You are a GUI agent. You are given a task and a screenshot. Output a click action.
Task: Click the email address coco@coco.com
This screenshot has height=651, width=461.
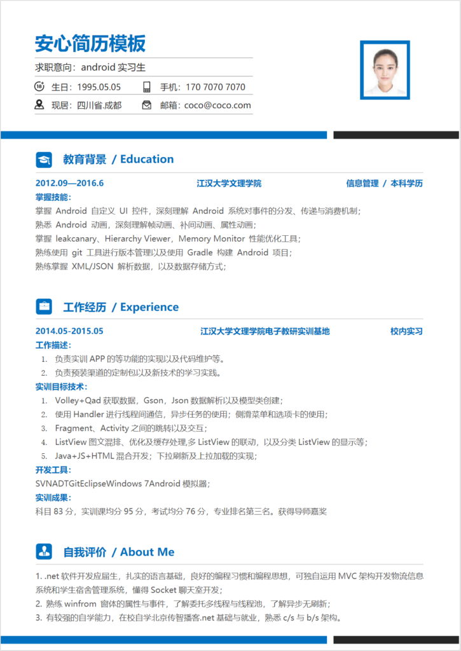(217, 106)
